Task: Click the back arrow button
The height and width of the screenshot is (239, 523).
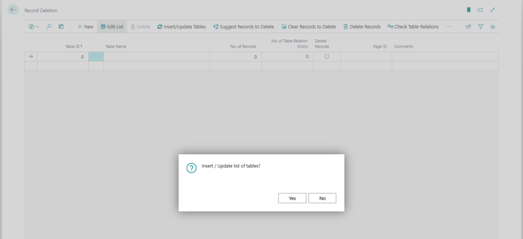Action: 13,10
